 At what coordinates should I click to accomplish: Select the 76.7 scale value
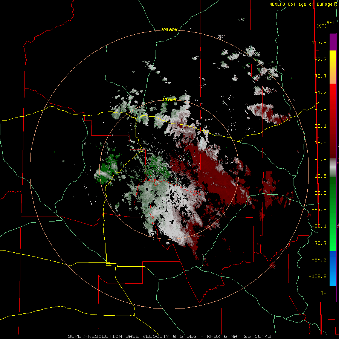pos(321,76)
